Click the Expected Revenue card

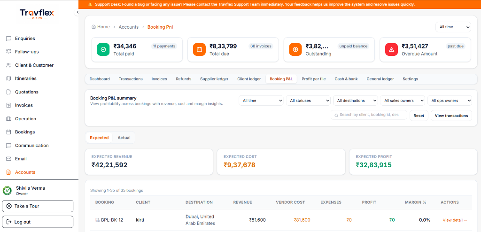pos(149,162)
